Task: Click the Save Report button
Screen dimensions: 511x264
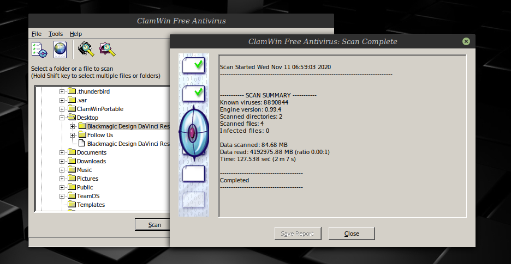Action: click(298, 234)
